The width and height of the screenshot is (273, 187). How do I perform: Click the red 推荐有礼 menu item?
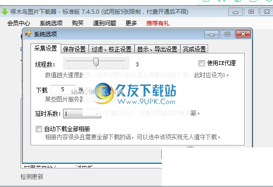tap(158, 23)
